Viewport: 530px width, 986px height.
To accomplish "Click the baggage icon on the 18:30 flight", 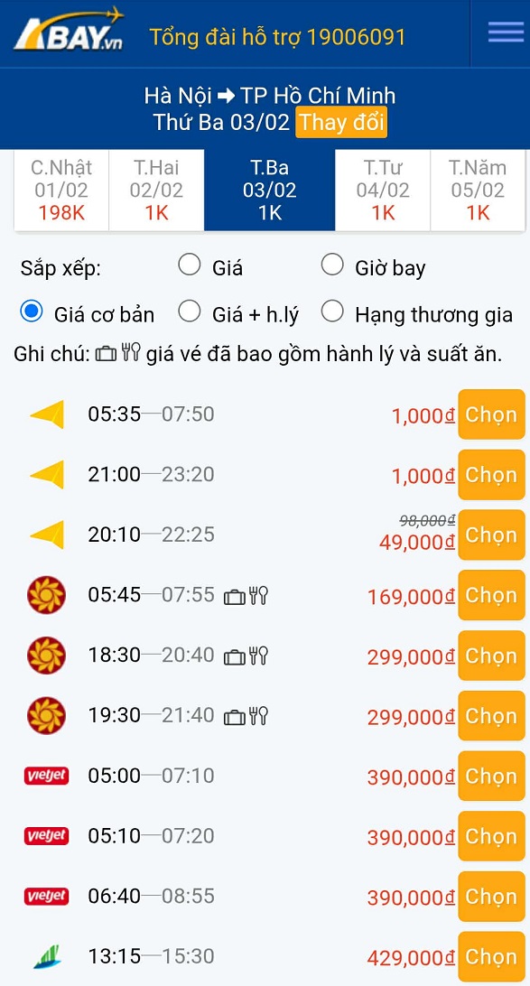I will coord(236,655).
